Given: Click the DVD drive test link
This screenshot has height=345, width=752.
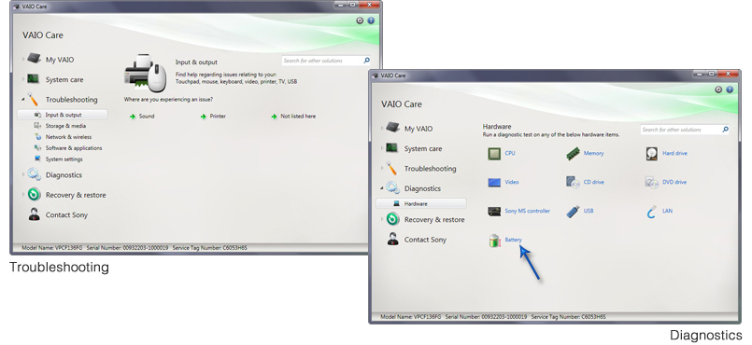Looking at the screenshot, I should [x=674, y=182].
